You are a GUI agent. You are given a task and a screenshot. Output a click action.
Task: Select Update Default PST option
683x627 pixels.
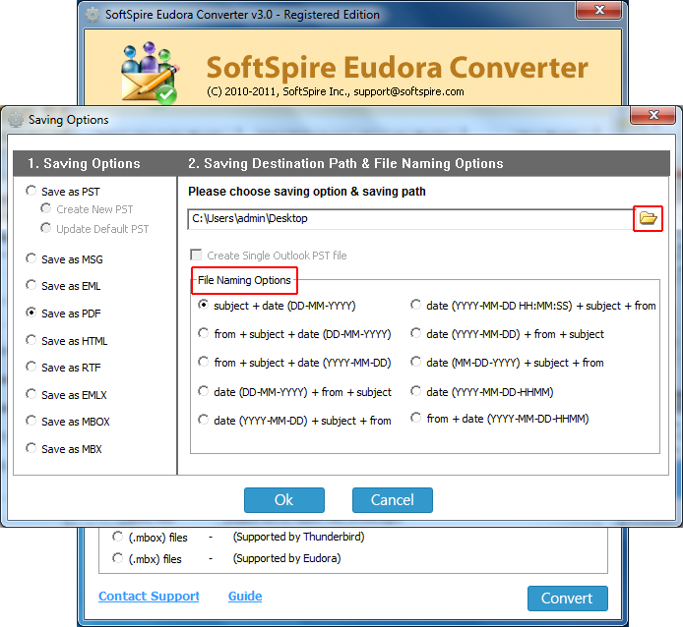coord(45,228)
